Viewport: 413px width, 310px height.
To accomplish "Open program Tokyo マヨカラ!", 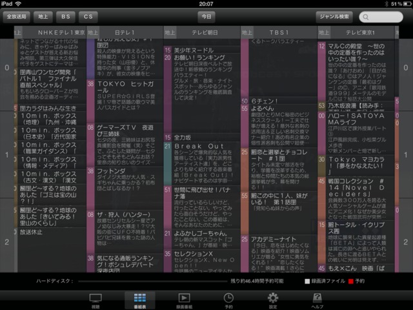I will (x=356, y=165).
